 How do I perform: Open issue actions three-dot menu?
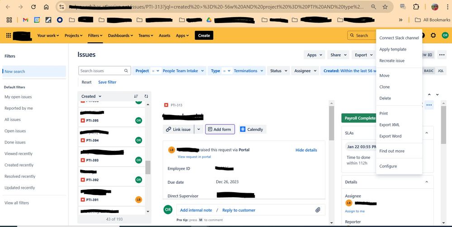click(x=429, y=105)
